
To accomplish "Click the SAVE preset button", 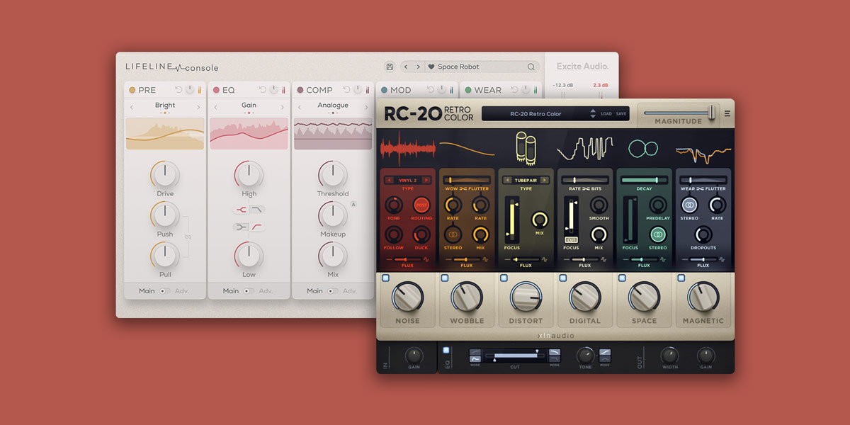I will pyautogui.click(x=621, y=113).
